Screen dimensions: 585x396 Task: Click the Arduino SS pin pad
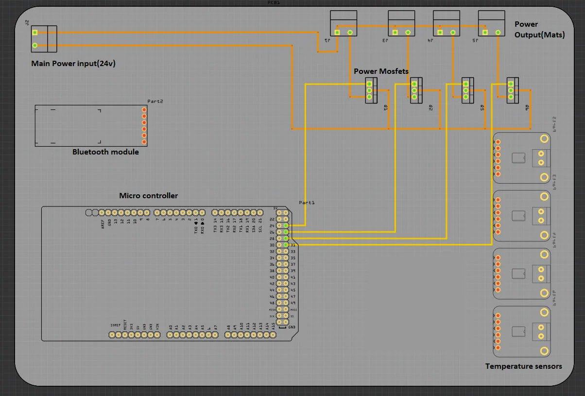(x=286, y=315)
